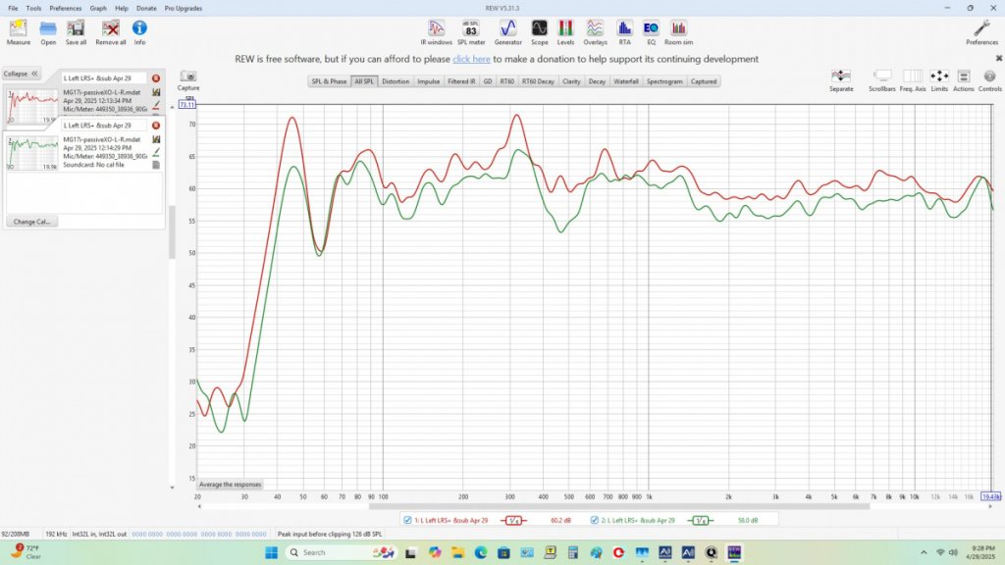Open the Tools menu
The height and width of the screenshot is (565, 1005).
[33, 8]
